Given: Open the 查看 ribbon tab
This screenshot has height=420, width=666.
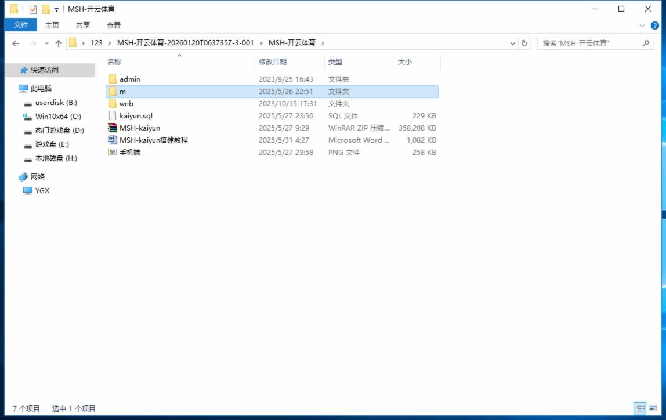Looking at the screenshot, I should (114, 25).
